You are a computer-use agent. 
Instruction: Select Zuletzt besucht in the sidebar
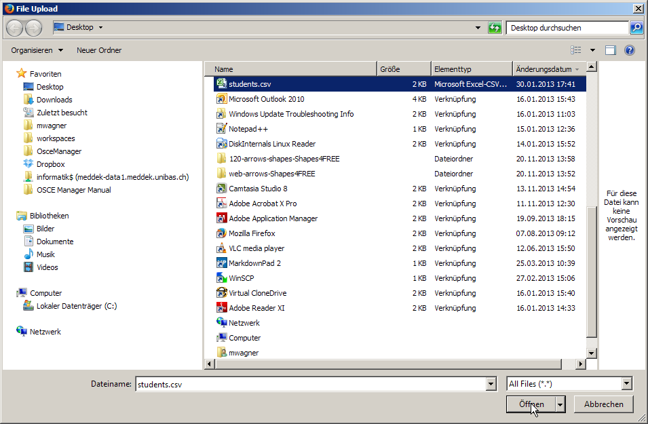62,113
